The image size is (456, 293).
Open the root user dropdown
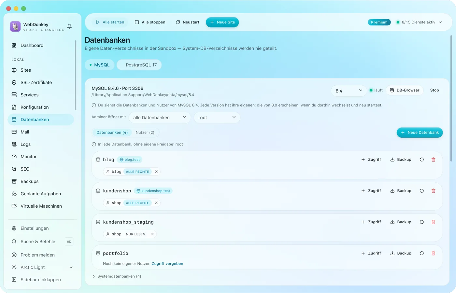tap(217, 118)
